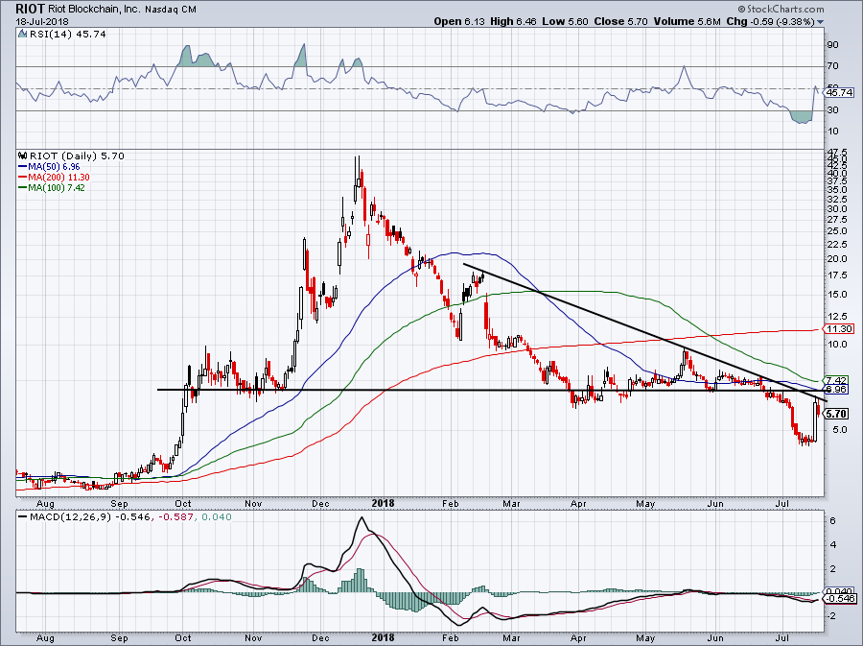Click the Riot Blockchain, Inc. company name

click(x=94, y=10)
